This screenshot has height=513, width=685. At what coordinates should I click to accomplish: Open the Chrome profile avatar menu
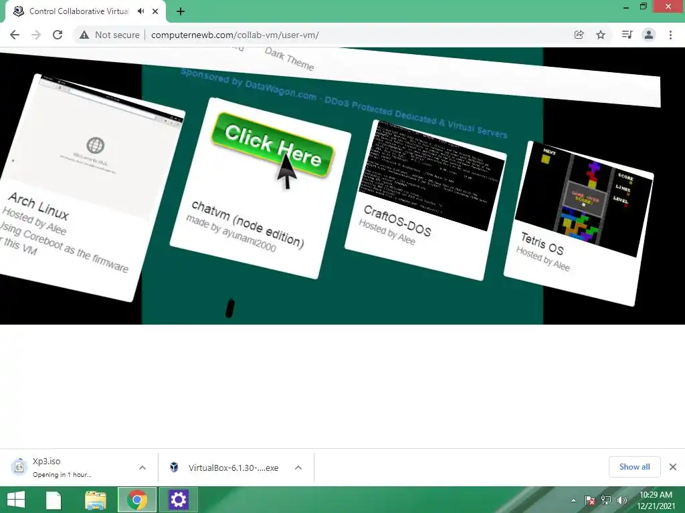[649, 35]
